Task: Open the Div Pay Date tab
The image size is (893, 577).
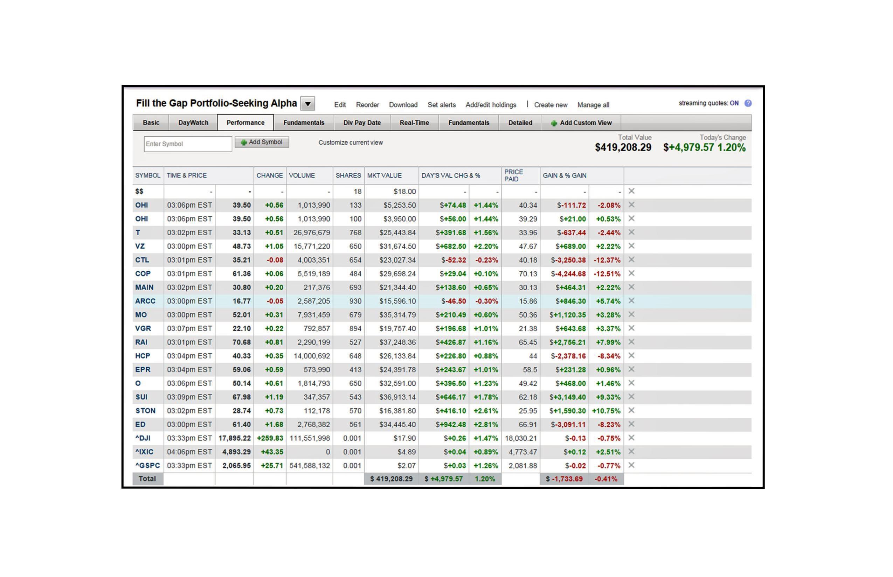Action: pos(362,123)
